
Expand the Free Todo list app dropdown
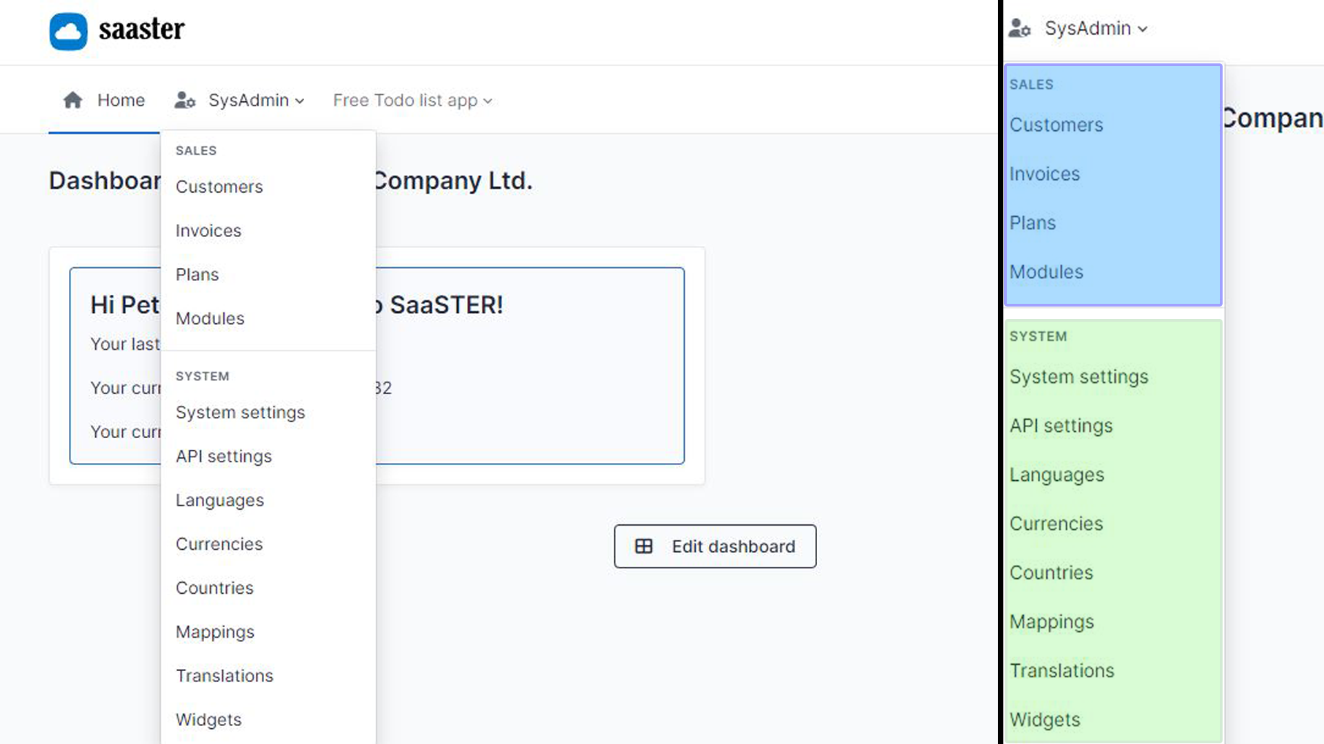[412, 101]
